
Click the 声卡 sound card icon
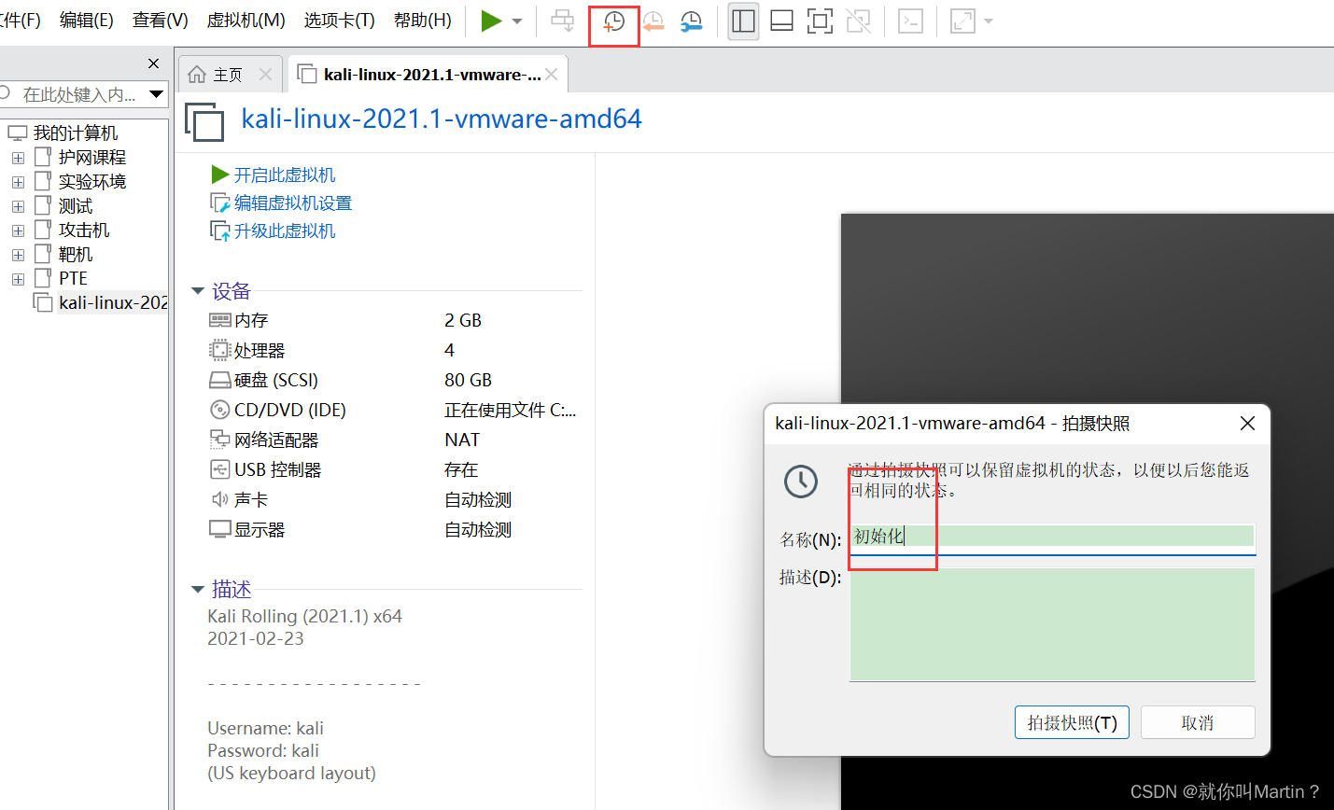[x=219, y=499]
